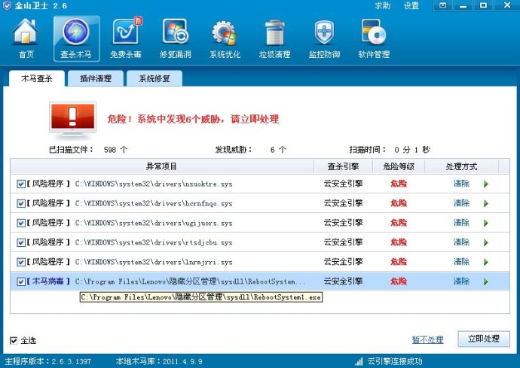Click the 本地木马库 2011.4.9.9 status text

pyautogui.click(x=159, y=361)
